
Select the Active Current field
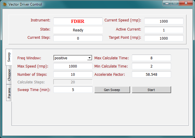tap(164, 30)
